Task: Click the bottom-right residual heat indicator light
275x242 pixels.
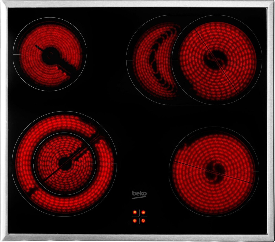Action: (143, 221)
